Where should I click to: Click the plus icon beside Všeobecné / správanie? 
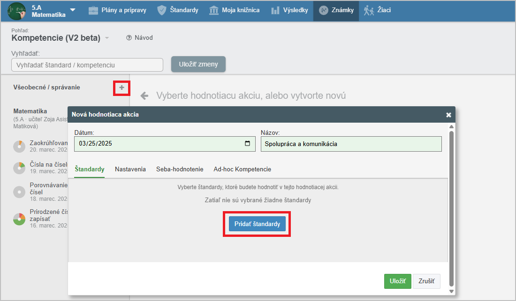pos(121,88)
